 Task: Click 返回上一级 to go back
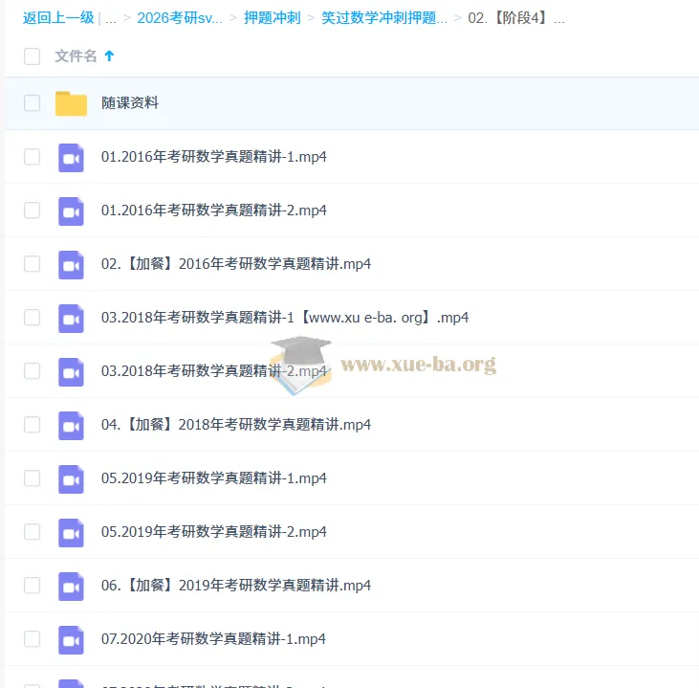tap(58, 18)
